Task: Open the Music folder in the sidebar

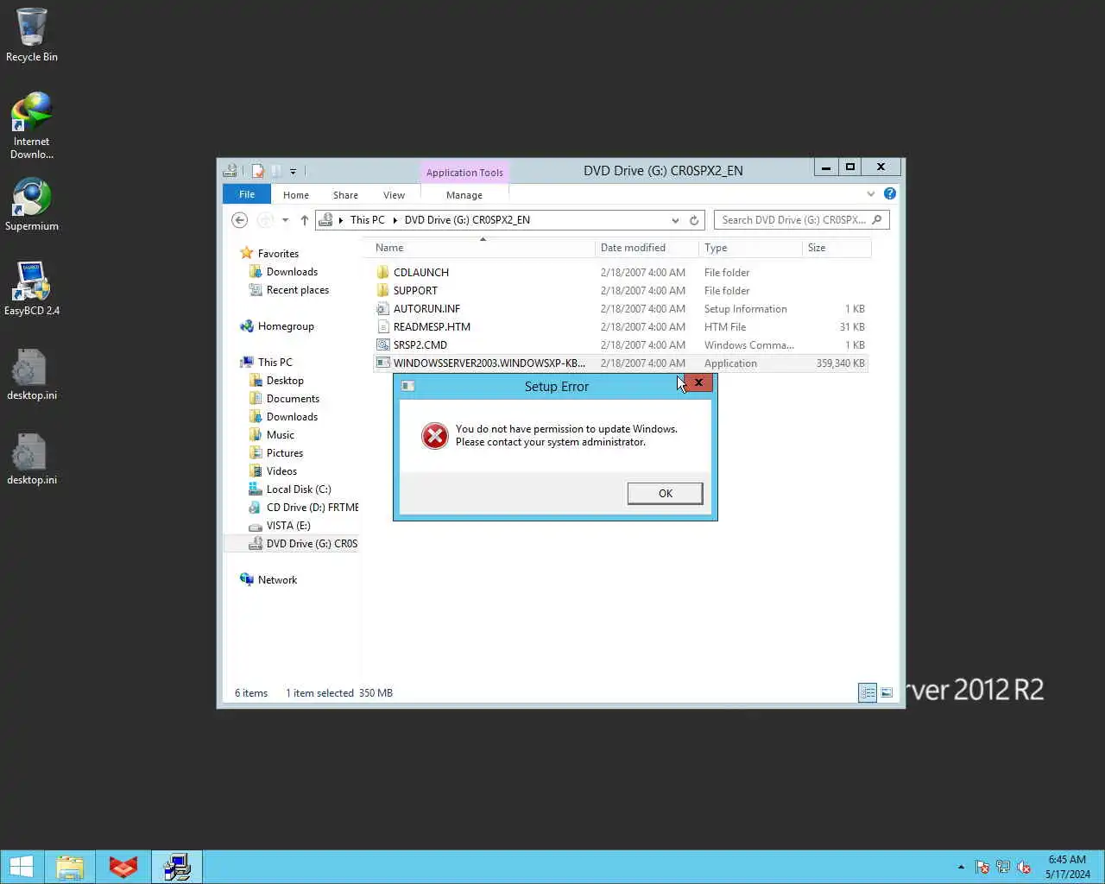Action: click(280, 435)
